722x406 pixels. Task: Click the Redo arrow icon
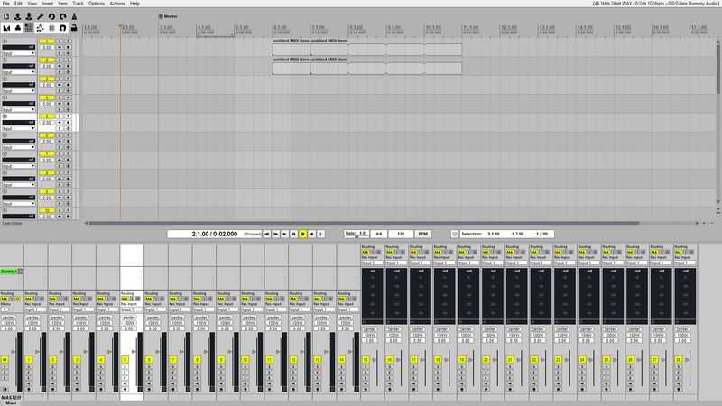pyautogui.click(x=62, y=16)
